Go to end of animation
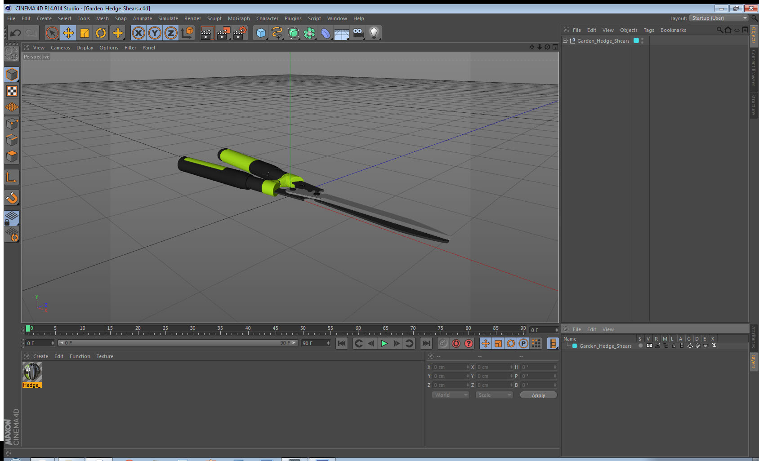Viewport: 759px width, 461px height. [426, 343]
